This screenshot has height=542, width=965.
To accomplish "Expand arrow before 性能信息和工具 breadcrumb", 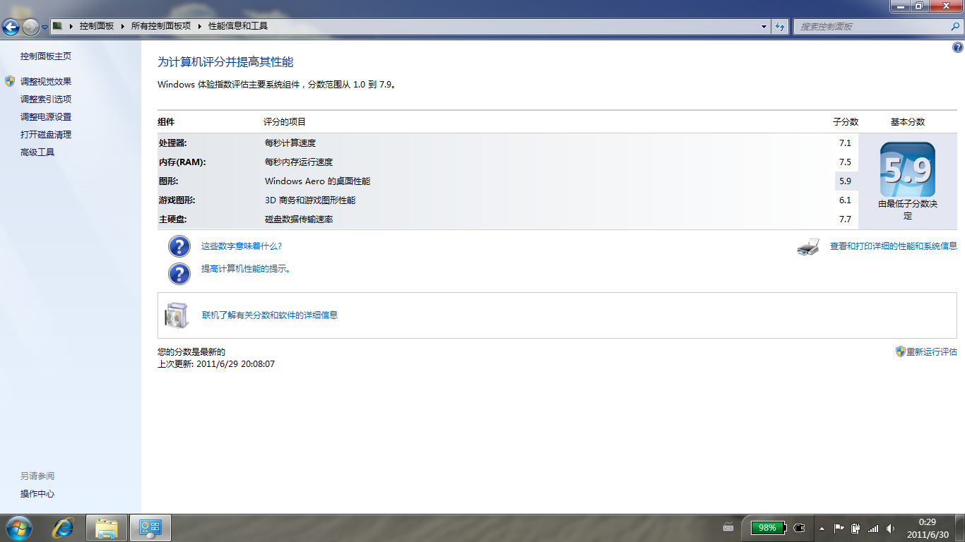I will pos(200,26).
